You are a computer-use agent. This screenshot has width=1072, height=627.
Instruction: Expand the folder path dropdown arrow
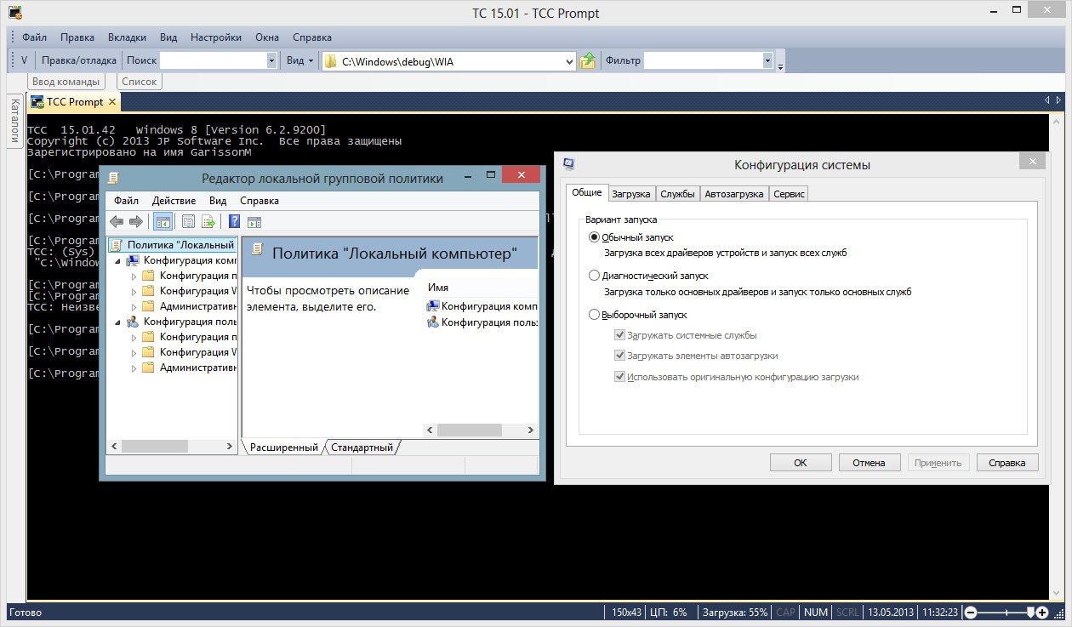tap(570, 61)
